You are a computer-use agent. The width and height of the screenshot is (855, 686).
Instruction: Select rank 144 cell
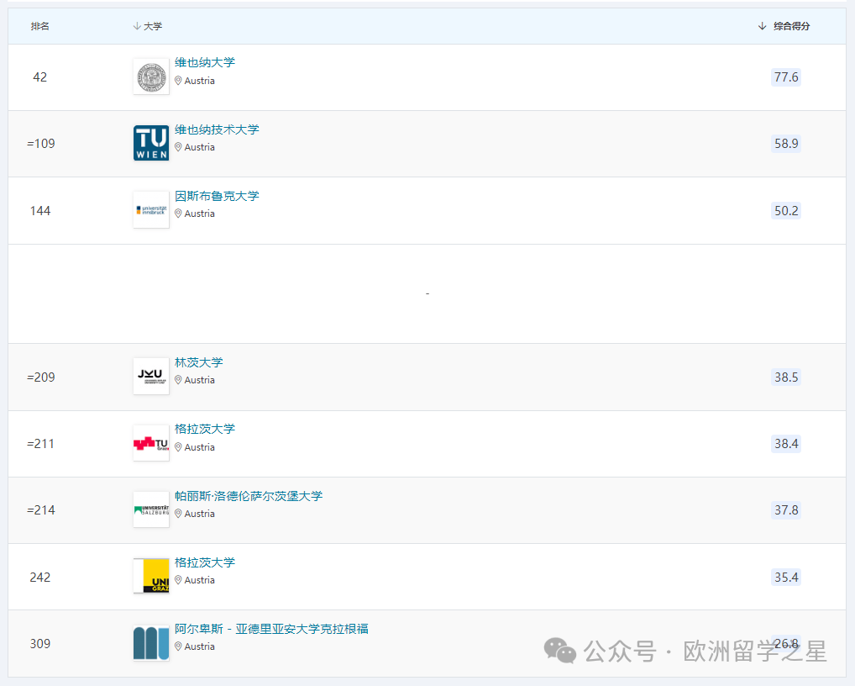coord(40,211)
